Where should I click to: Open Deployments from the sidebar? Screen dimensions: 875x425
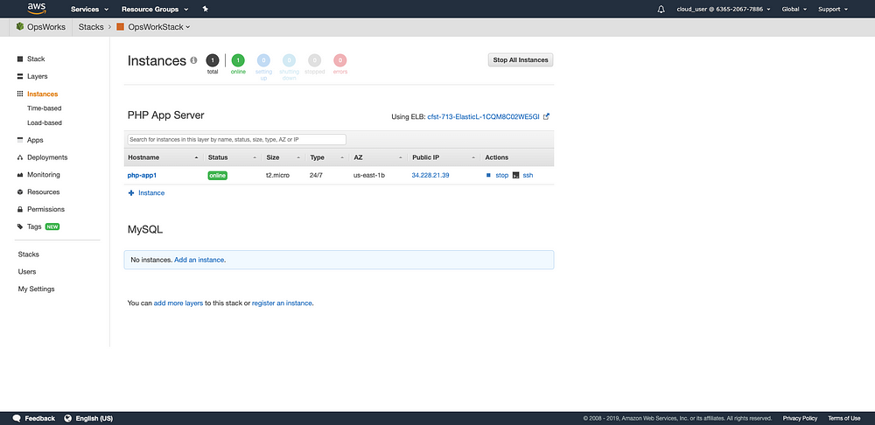click(x=47, y=157)
